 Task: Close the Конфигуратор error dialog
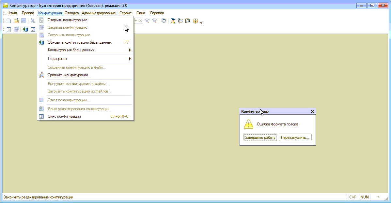point(312,111)
